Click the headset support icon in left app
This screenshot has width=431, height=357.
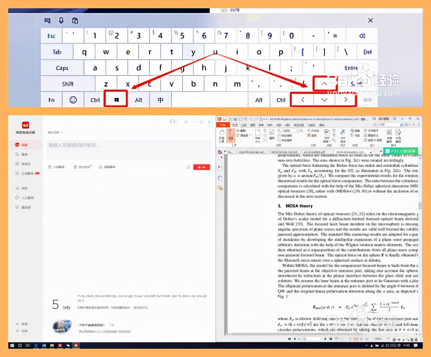click(x=174, y=121)
